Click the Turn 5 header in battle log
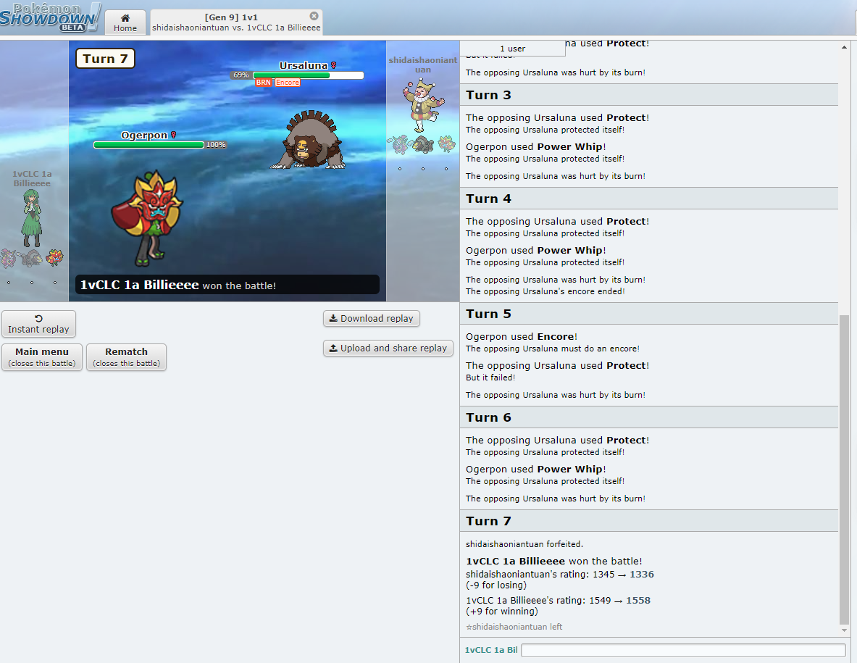The height and width of the screenshot is (663, 857). (649, 314)
